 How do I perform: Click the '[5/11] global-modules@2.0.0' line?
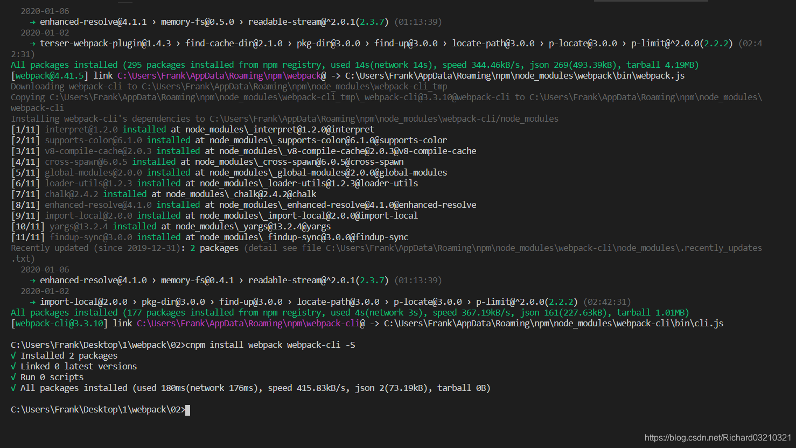coord(229,172)
